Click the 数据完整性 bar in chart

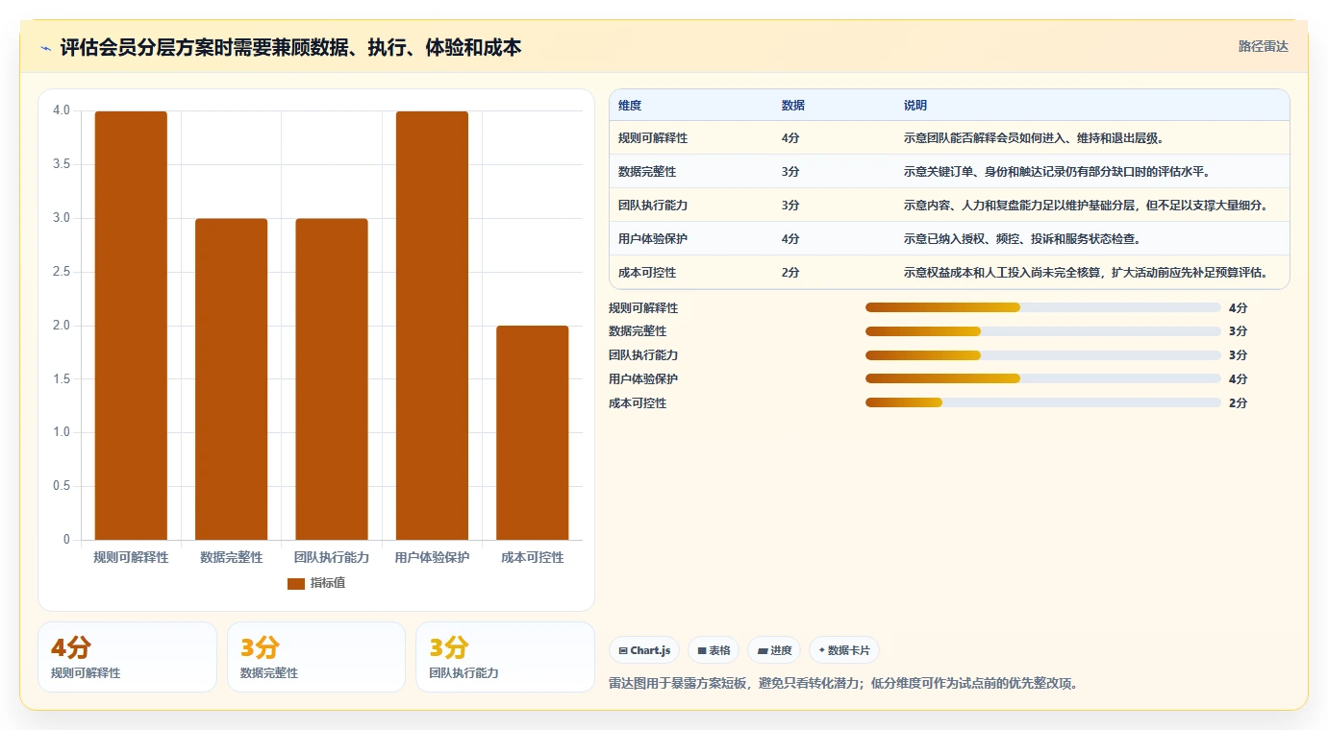coord(231,379)
